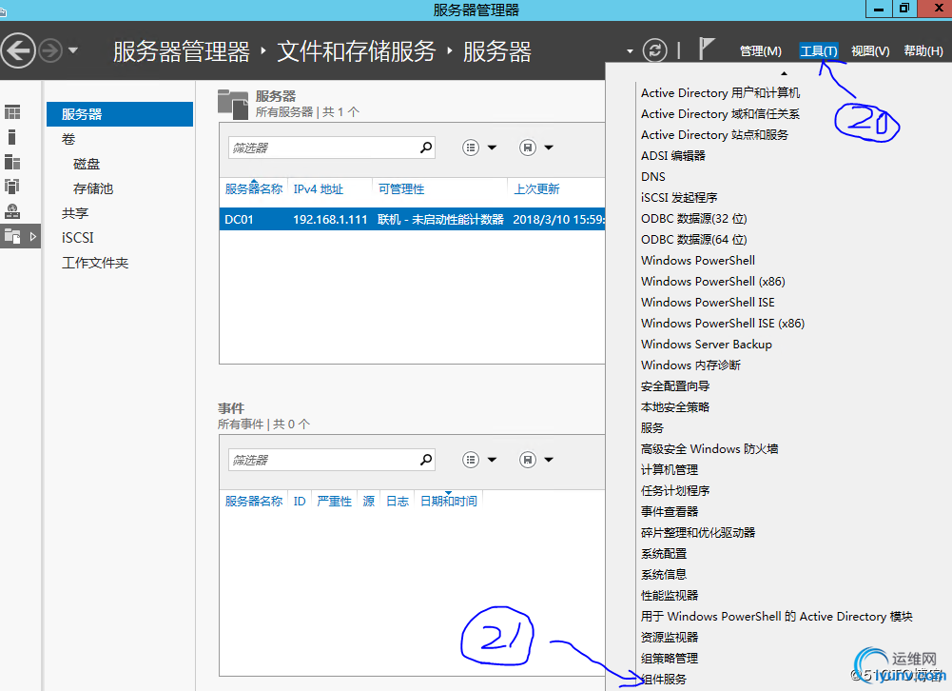Open the 视图(V) menu
Screen dimensions: 952x691
[x=870, y=51]
